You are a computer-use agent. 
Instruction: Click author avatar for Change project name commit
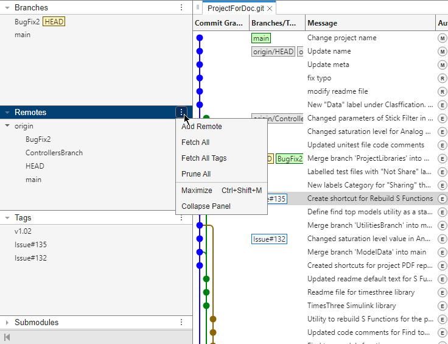[x=443, y=38]
